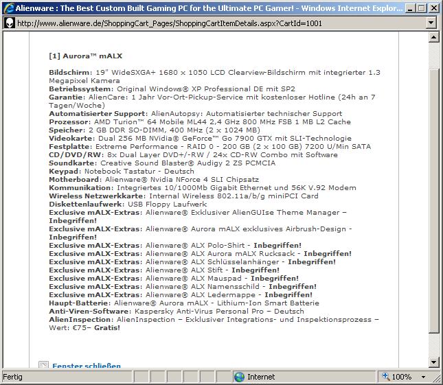Click the ALX Aurora mALX Rucksack text
Image resolution: width=443 pixels, height=385 pixels.
coord(242,253)
